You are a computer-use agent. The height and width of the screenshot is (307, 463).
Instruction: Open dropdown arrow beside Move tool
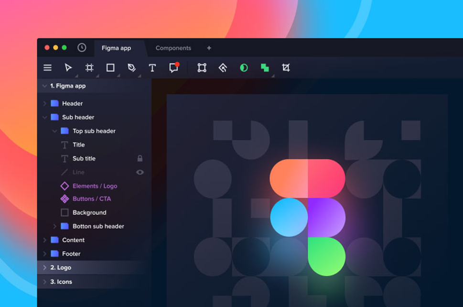tap(76, 76)
